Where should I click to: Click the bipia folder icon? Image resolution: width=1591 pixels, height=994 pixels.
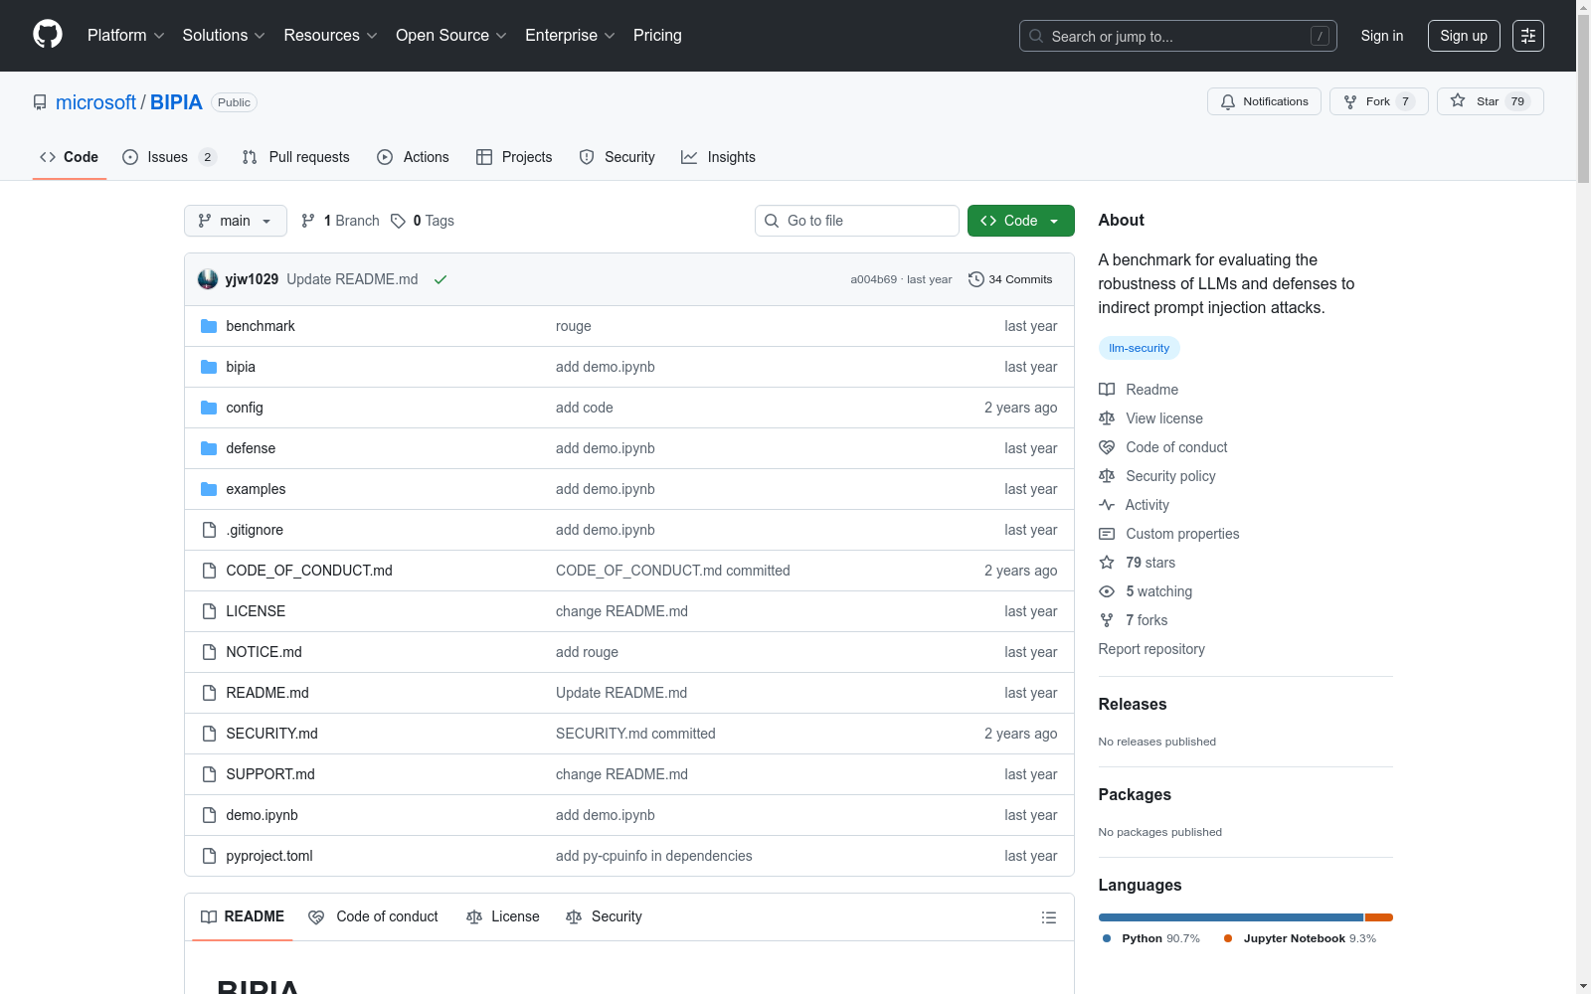coord(209,367)
